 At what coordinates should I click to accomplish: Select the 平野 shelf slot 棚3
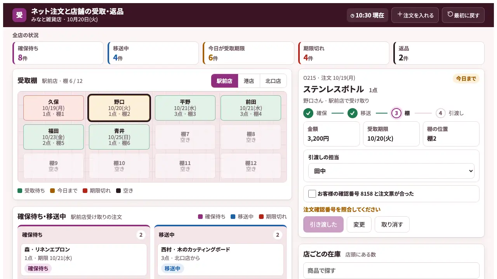(x=185, y=108)
